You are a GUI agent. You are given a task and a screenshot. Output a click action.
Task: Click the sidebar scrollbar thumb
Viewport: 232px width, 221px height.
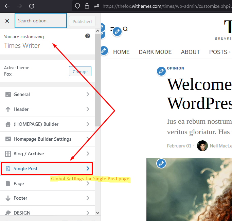[97, 80]
